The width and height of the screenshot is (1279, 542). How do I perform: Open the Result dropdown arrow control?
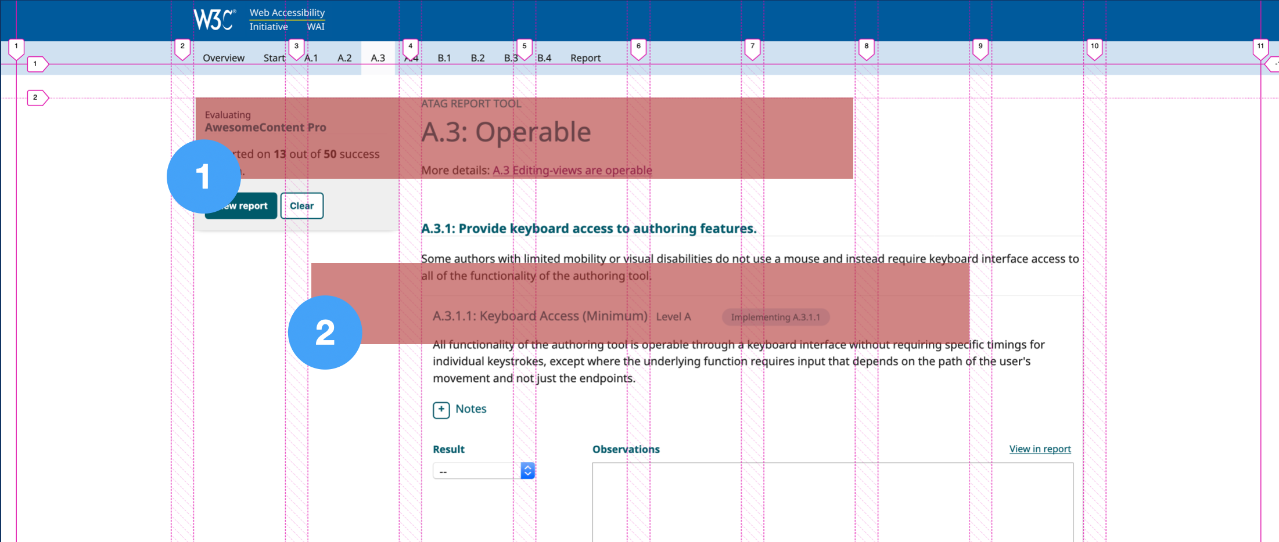coord(527,470)
